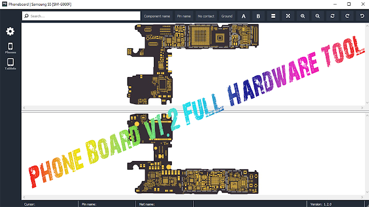Image resolution: width=369 pixels, height=207 pixels.
Task: Open the Phones category
Action: point(10,48)
